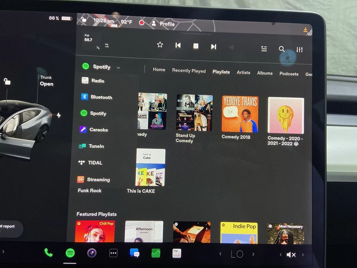Skip to next track
Image resolution: width=357 pixels, height=268 pixels.
213,46
